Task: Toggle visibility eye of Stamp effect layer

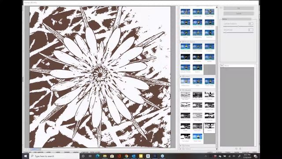Action: coord(222,66)
